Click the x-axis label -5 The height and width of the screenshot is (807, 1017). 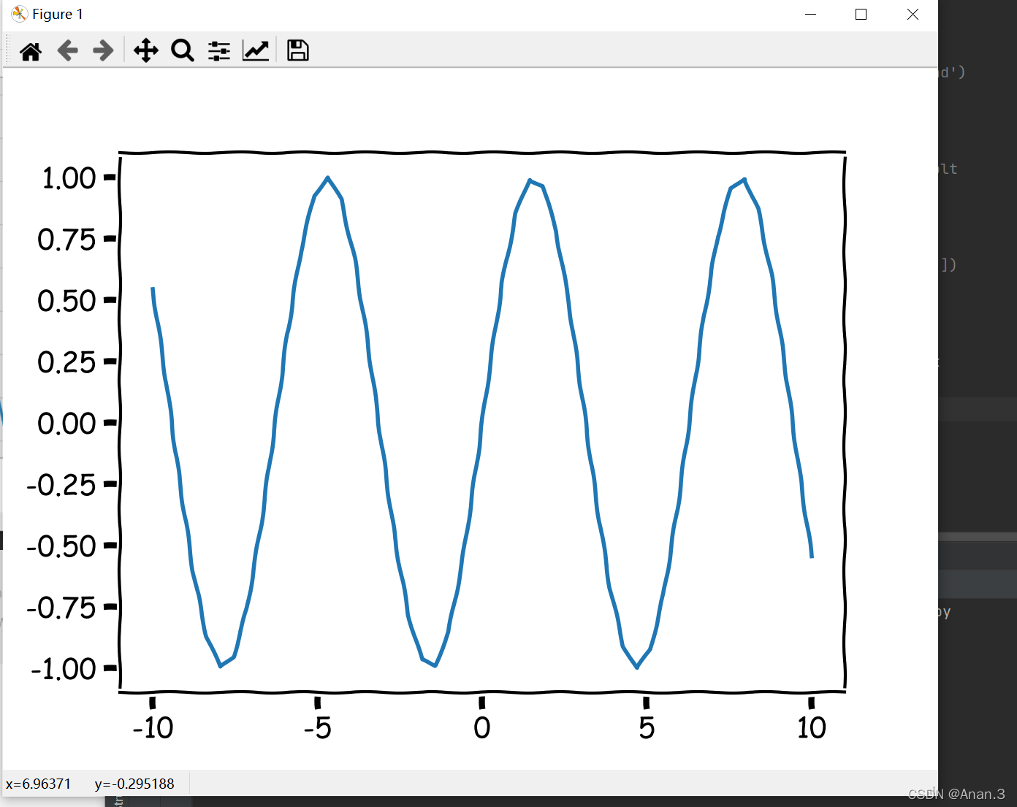coord(318,727)
